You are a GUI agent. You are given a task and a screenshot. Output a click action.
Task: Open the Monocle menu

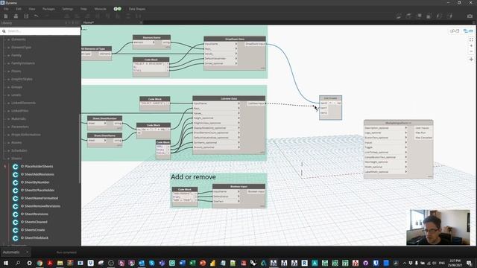pos(101,9)
